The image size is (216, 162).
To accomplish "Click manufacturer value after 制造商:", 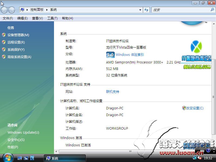I will click(x=117, y=41).
